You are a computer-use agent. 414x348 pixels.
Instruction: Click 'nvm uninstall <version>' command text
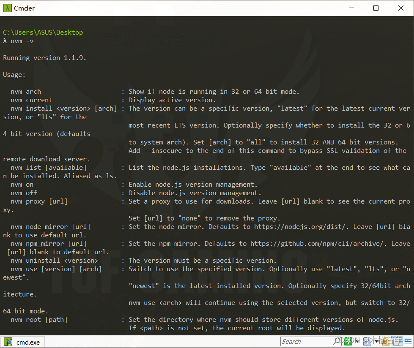[x=55, y=261]
